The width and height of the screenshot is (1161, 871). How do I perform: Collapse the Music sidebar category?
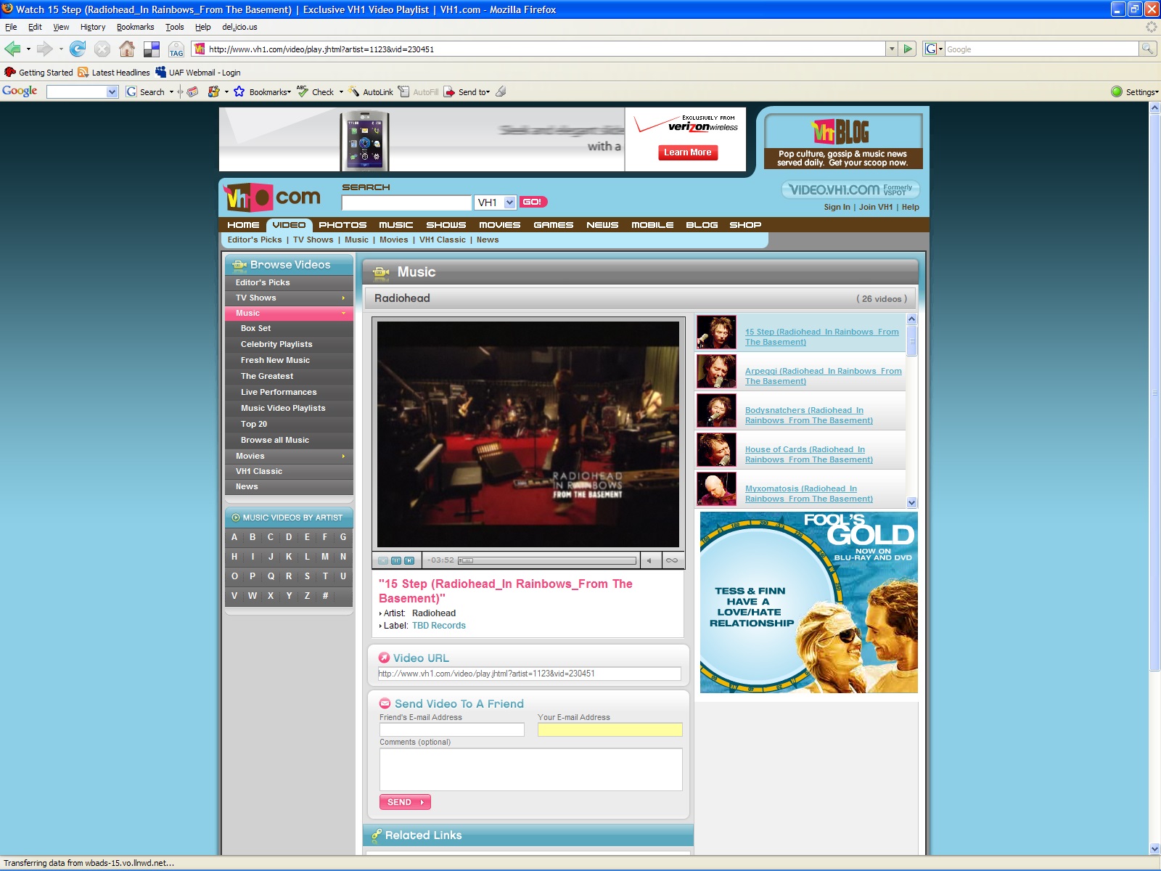click(343, 314)
